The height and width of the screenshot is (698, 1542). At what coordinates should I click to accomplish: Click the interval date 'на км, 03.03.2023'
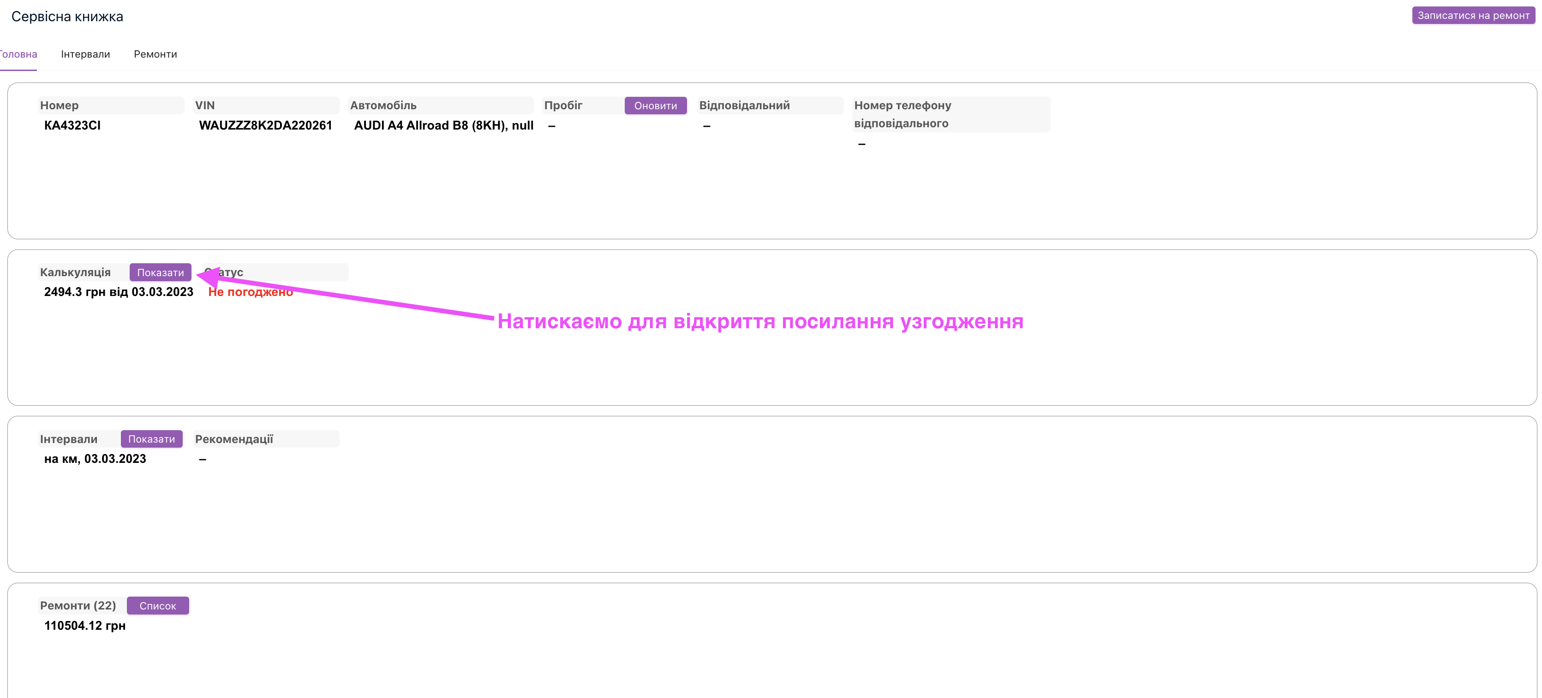(95, 459)
